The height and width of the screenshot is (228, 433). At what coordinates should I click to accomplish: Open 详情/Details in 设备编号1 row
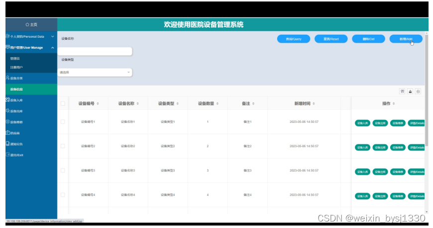416,123
